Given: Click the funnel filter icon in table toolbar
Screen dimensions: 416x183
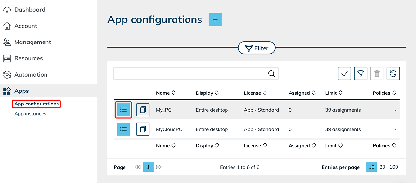Looking at the screenshot, I should 360,74.
